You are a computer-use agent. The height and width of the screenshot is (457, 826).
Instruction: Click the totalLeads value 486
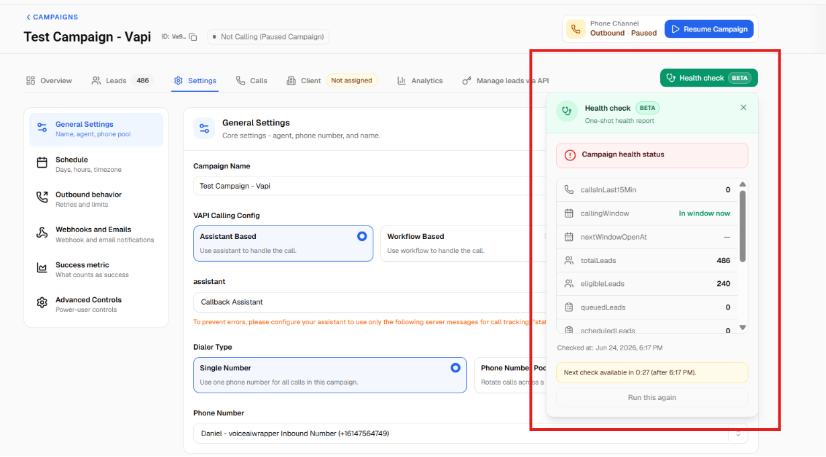pyautogui.click(x=723, y=260)
